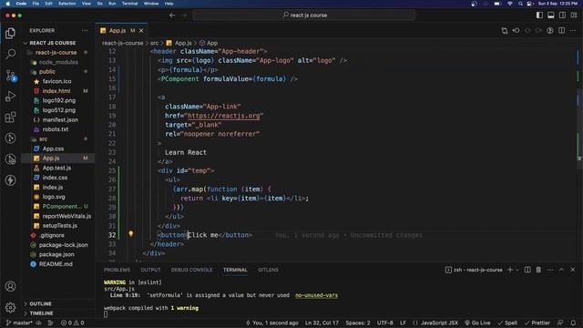Open the Selection menu
Image resolution: width=583 pixels, height=328 pixels.
[66, 4]
